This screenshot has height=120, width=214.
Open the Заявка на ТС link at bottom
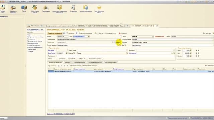[61, 114]
